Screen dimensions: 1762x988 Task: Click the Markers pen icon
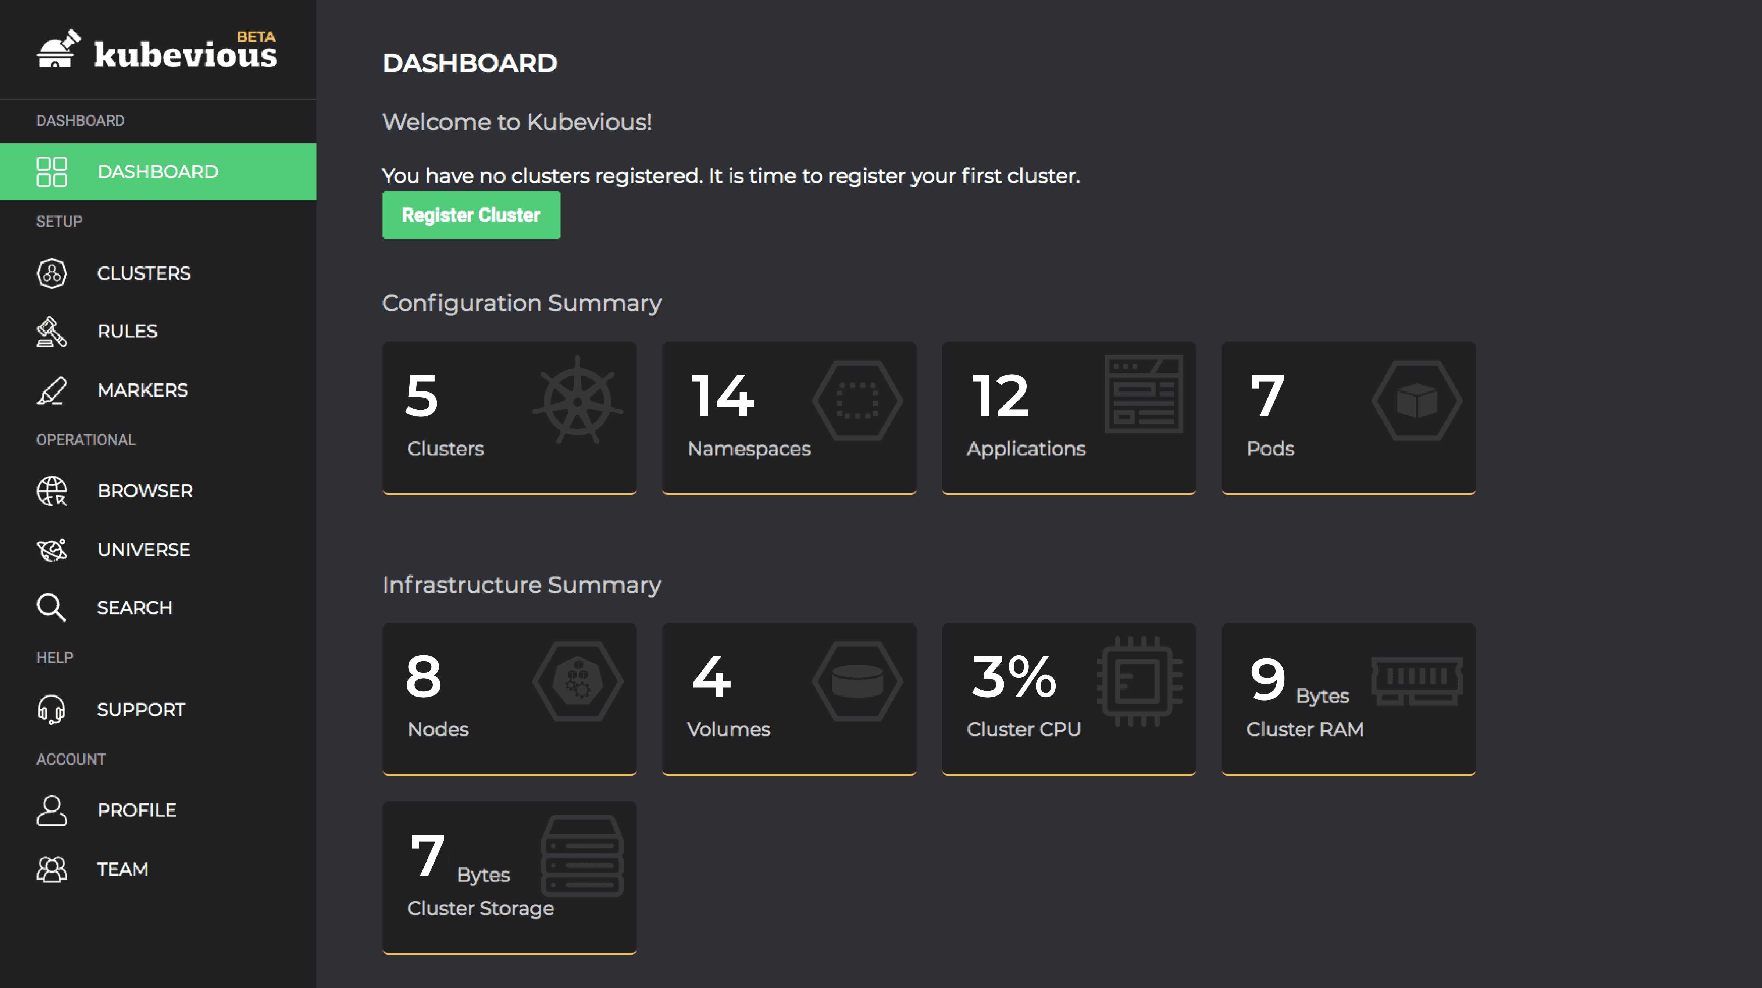pos(51,390)
